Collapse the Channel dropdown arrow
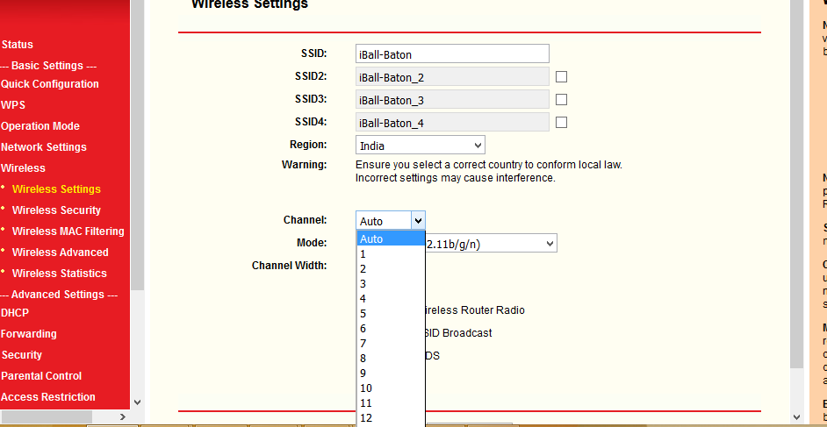Screen dimensions: 827x427 tap(418, 221)
